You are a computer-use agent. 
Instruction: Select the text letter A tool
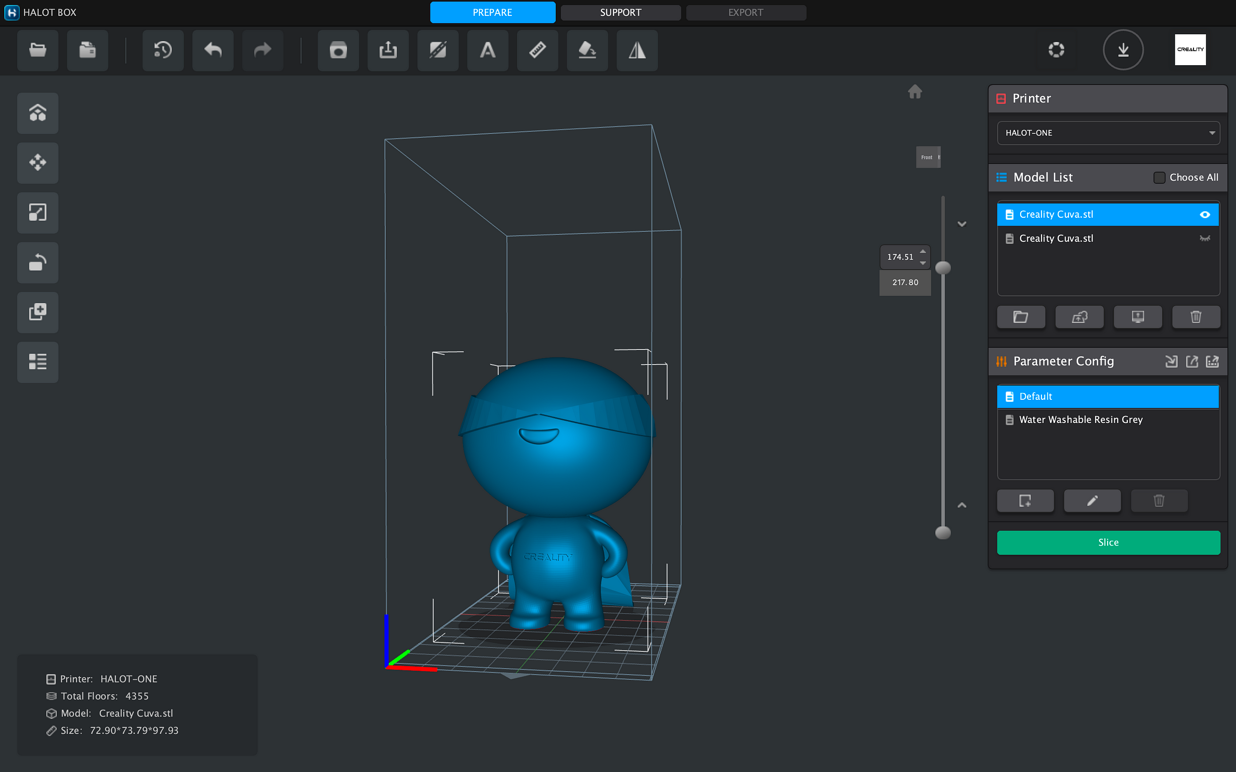point(488,50)
